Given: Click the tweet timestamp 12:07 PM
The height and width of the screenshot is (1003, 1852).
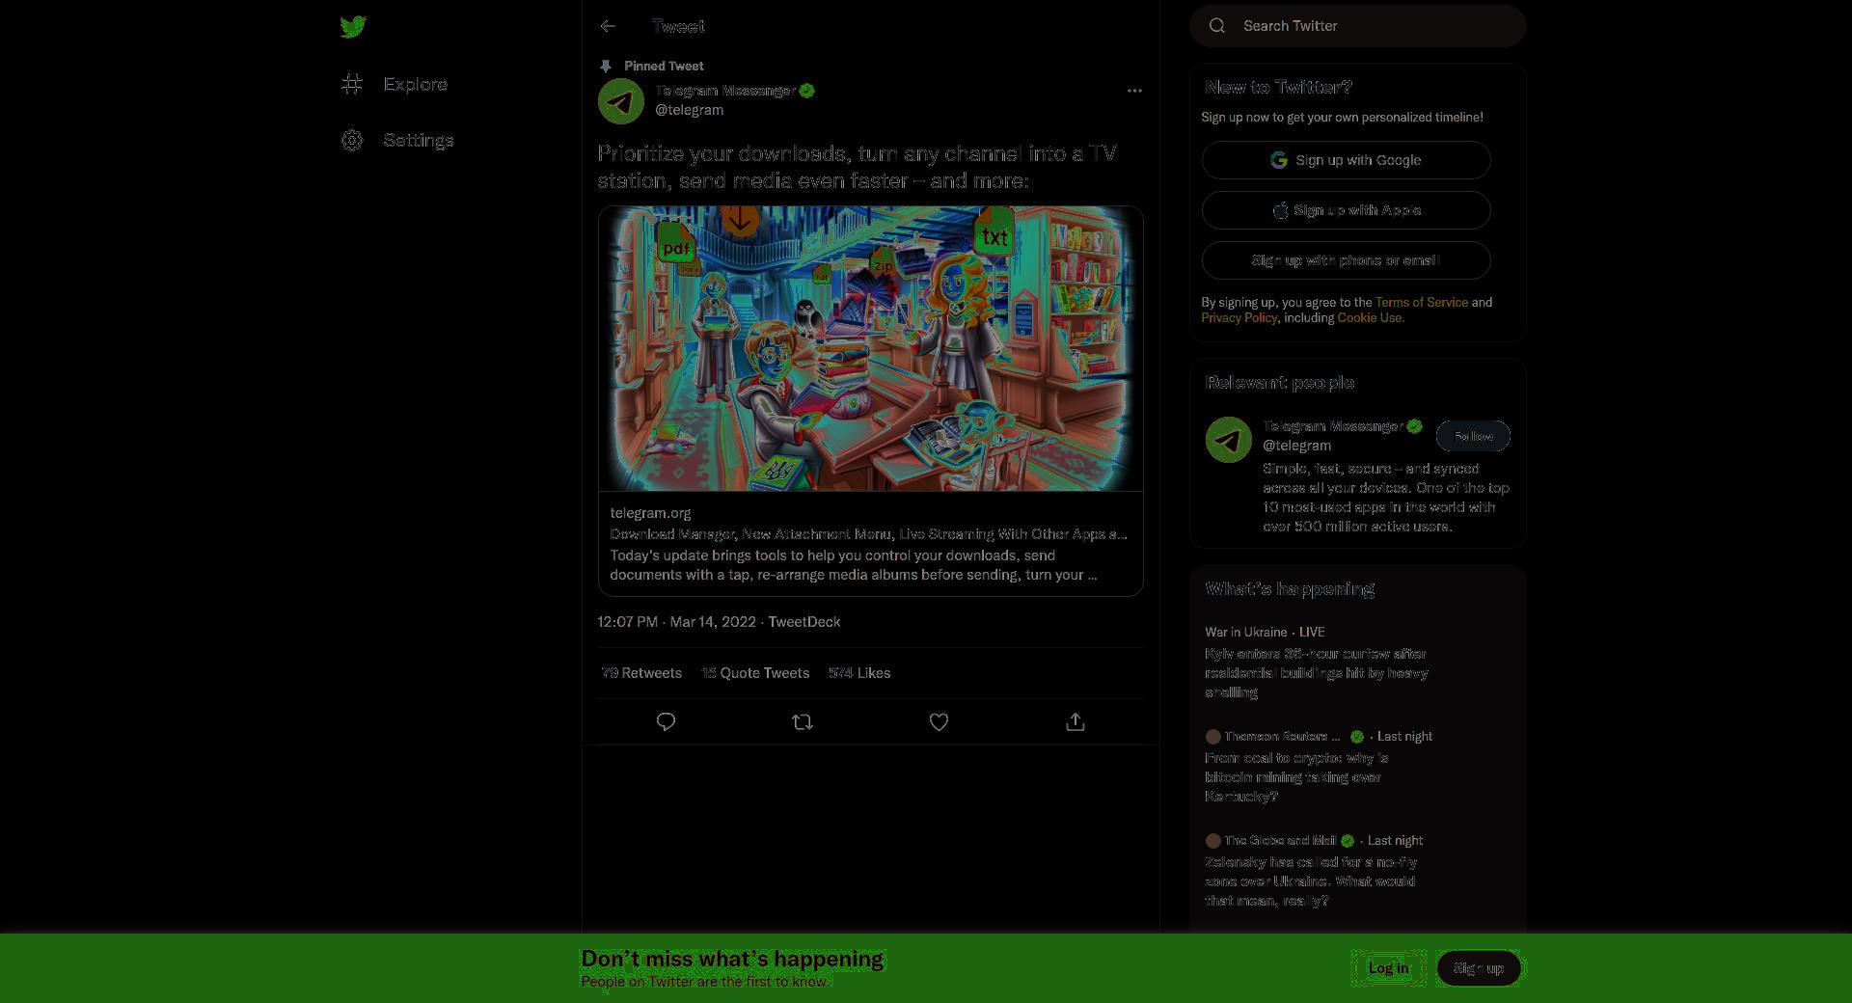Looking at the screenshot, I should 627,622.
